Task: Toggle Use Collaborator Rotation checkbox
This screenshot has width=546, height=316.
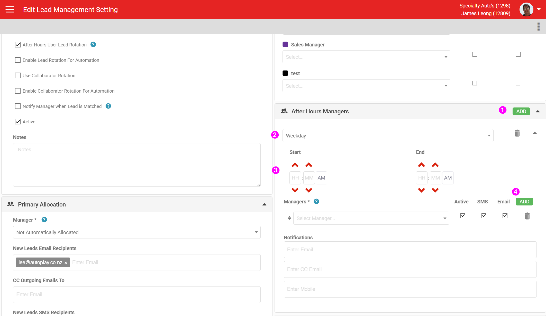Action: pyautogui.click(x=18, y=75)
